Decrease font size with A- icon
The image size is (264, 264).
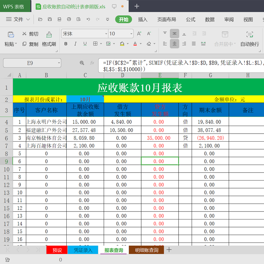(149, 34)
